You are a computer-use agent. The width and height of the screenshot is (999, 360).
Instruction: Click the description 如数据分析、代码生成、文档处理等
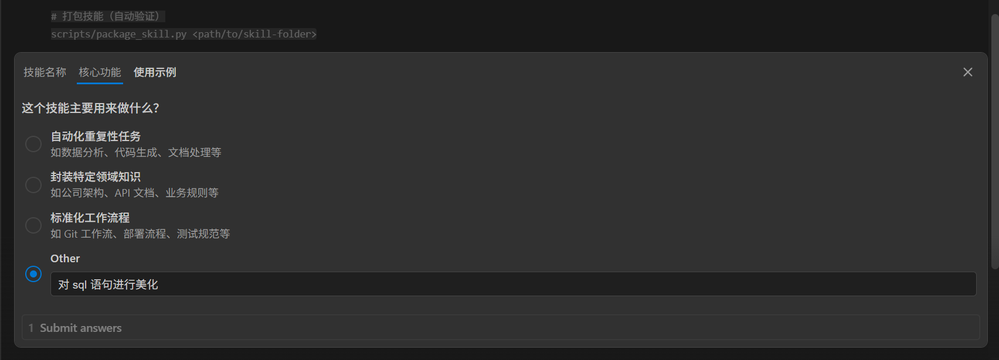(136, 152)
